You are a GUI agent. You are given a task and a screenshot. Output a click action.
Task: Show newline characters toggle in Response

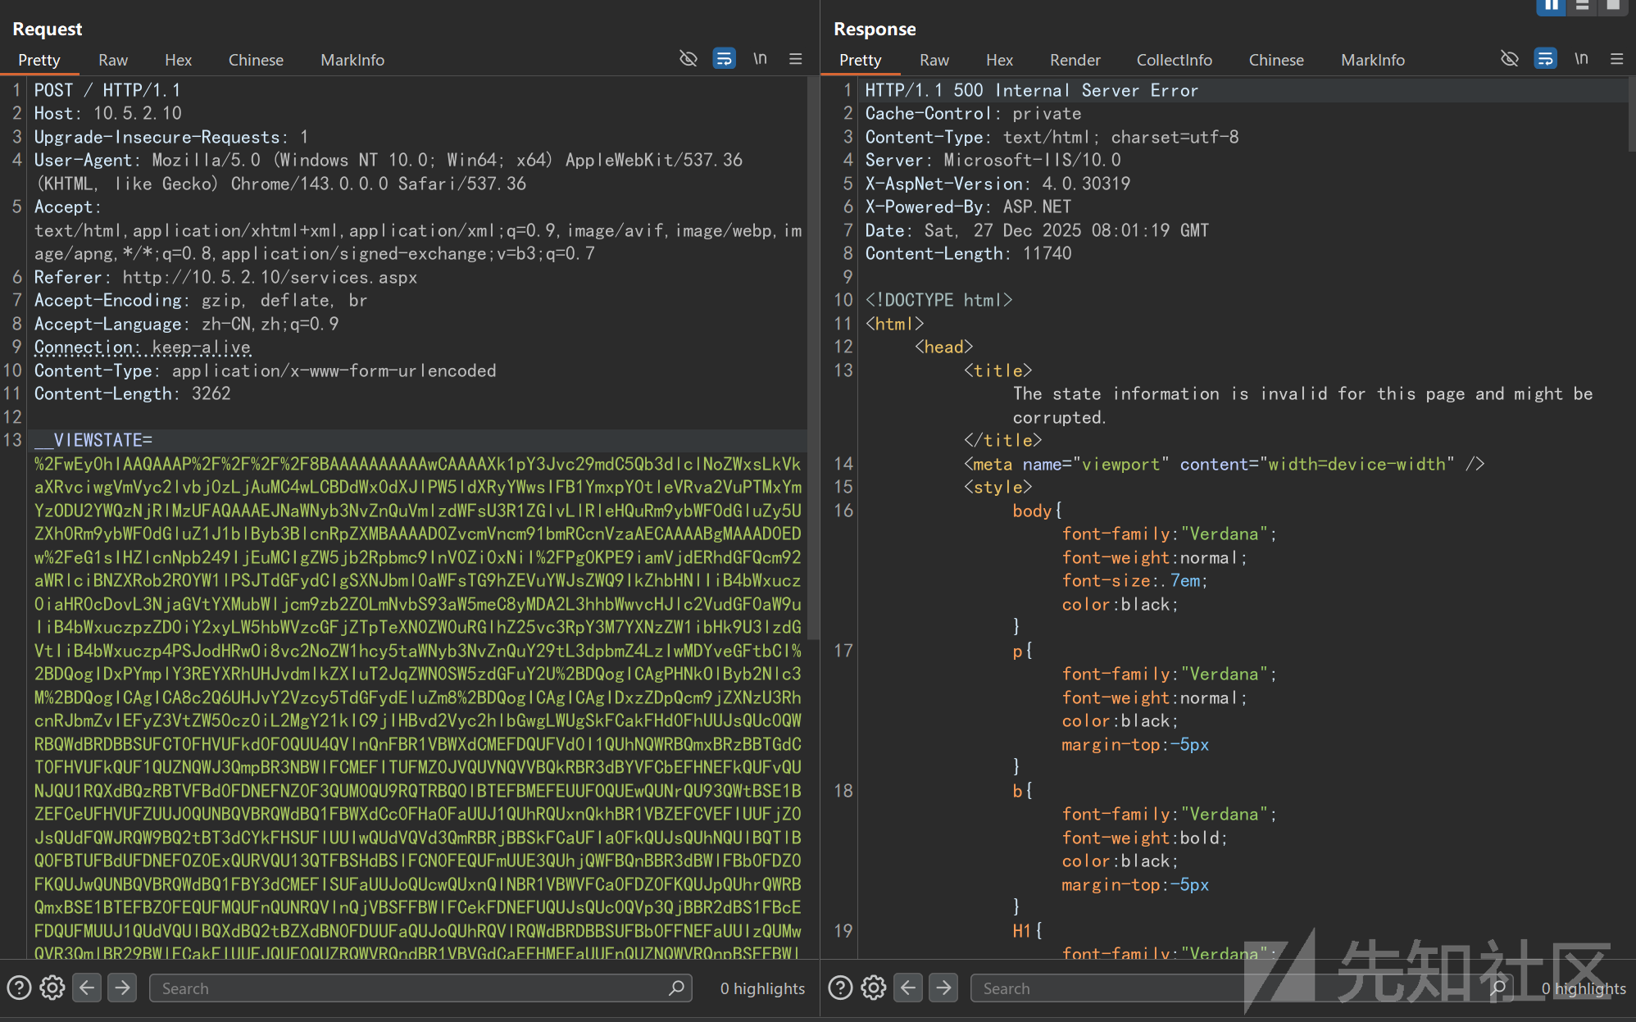1581,59
